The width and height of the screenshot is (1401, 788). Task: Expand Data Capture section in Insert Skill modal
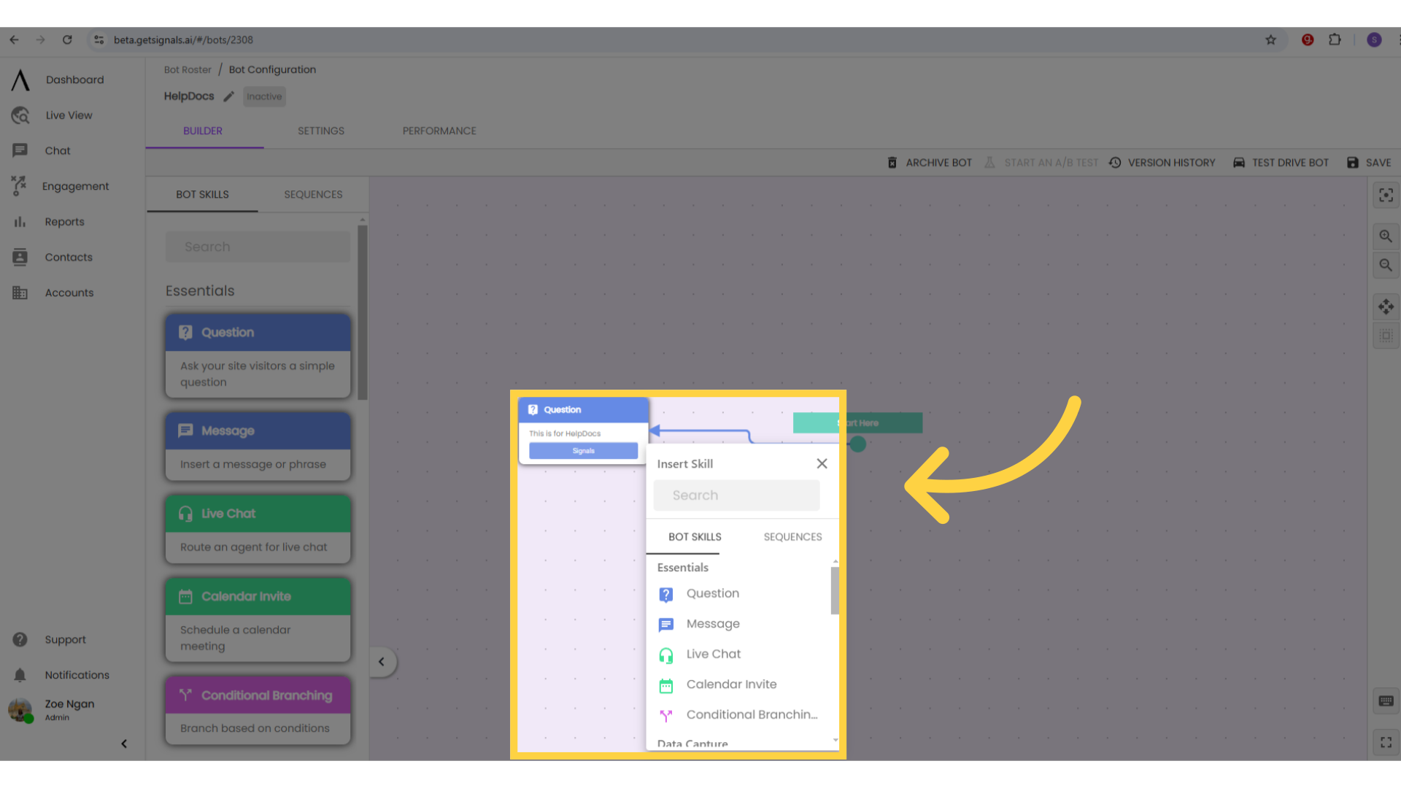coord(692,743)
